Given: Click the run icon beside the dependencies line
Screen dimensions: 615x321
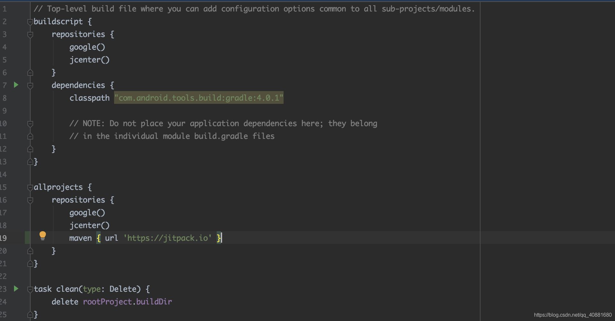Looking at the screenshot, I should [x=16, y=85].
